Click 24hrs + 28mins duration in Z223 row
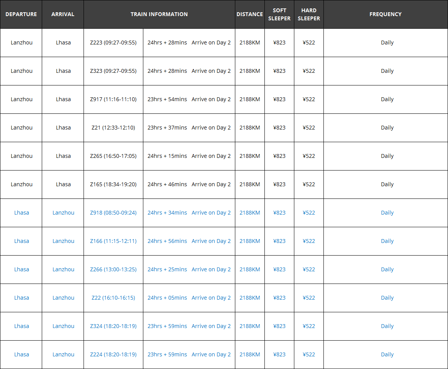 pos(167,43)
